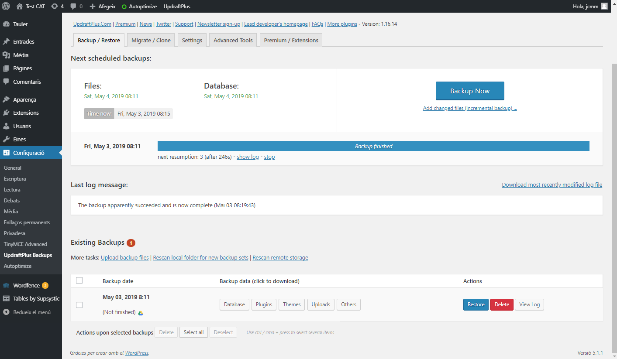The width and height of the screenshot is (617, 359).
Task: Open Tables by Supsystic menu
Action: (31, 299)
